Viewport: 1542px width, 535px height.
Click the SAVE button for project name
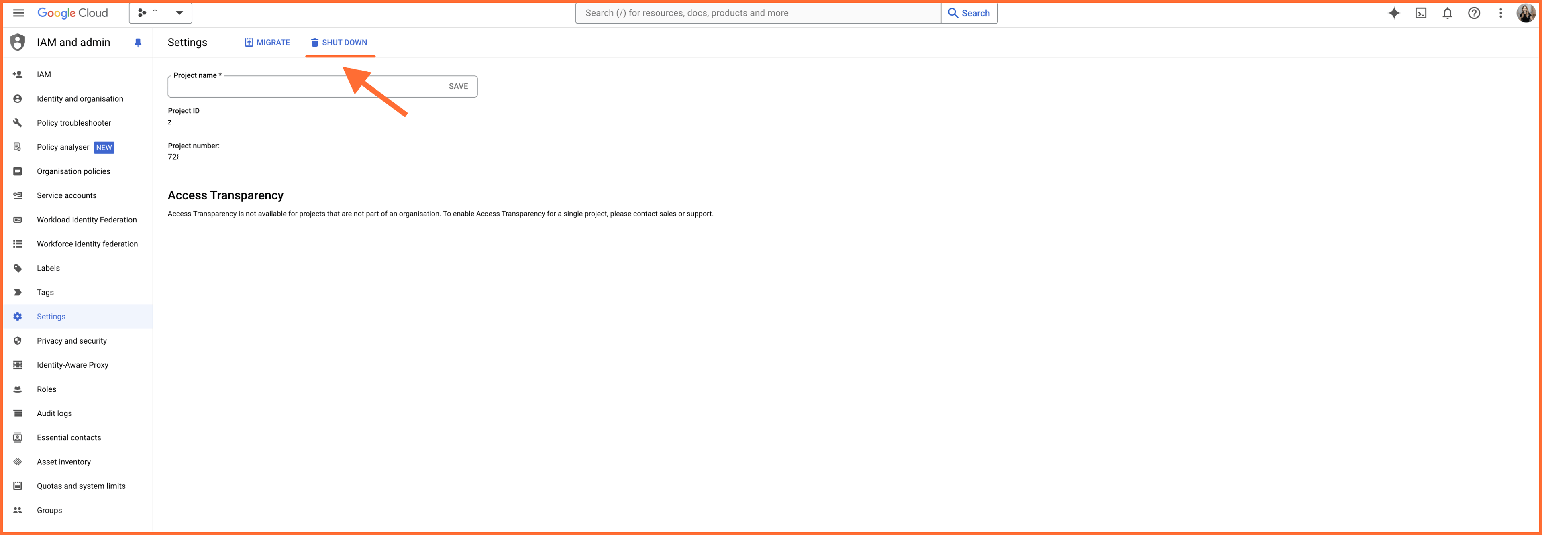click(x=458, y=86)
